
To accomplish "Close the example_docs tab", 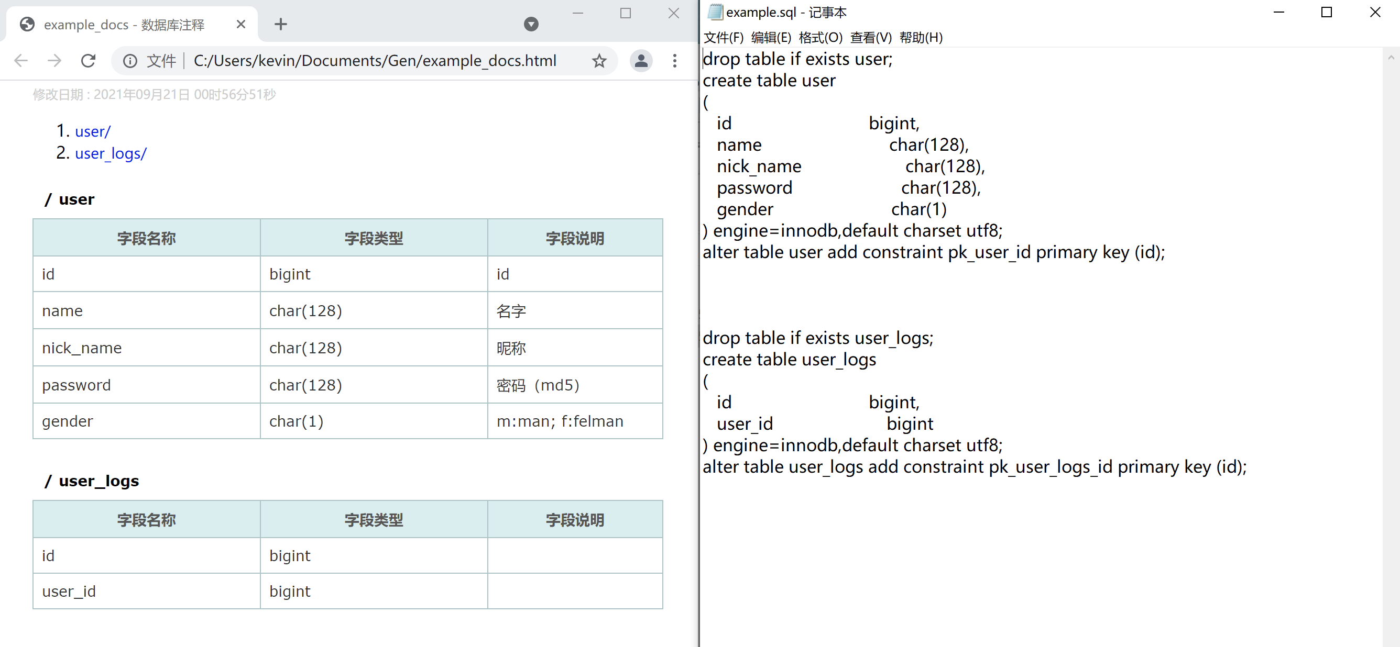I will [x=242, y=24].
